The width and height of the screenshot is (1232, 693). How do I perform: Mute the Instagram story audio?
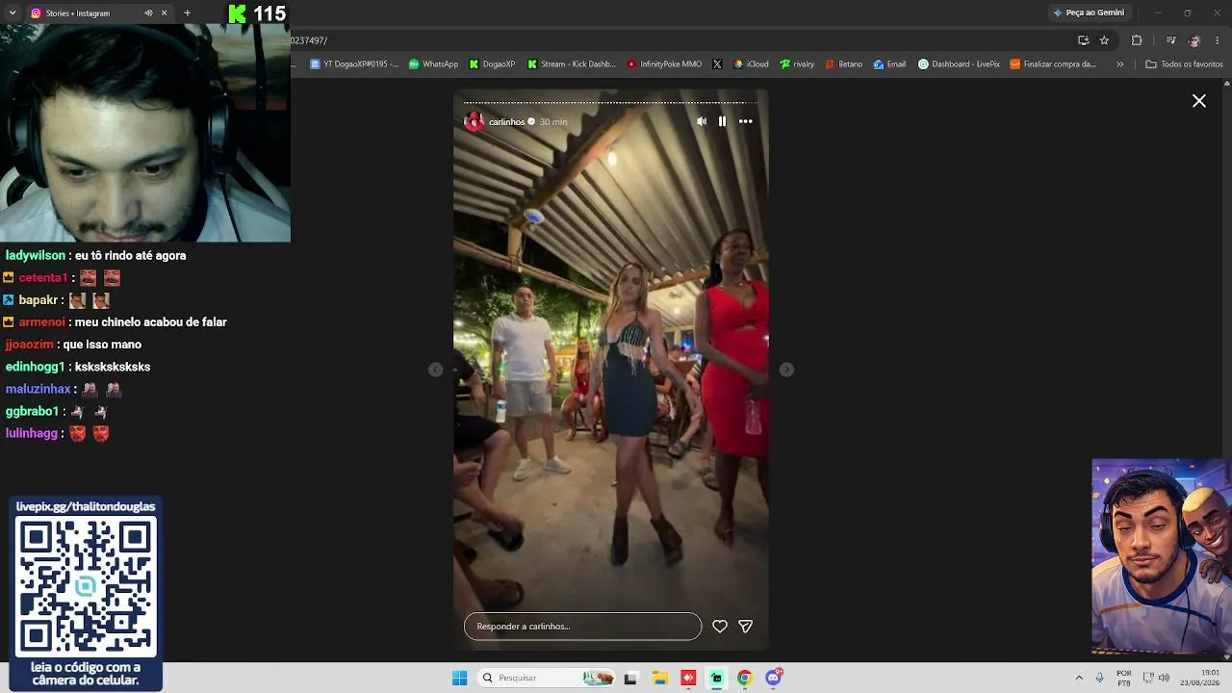tap(702, 121)
